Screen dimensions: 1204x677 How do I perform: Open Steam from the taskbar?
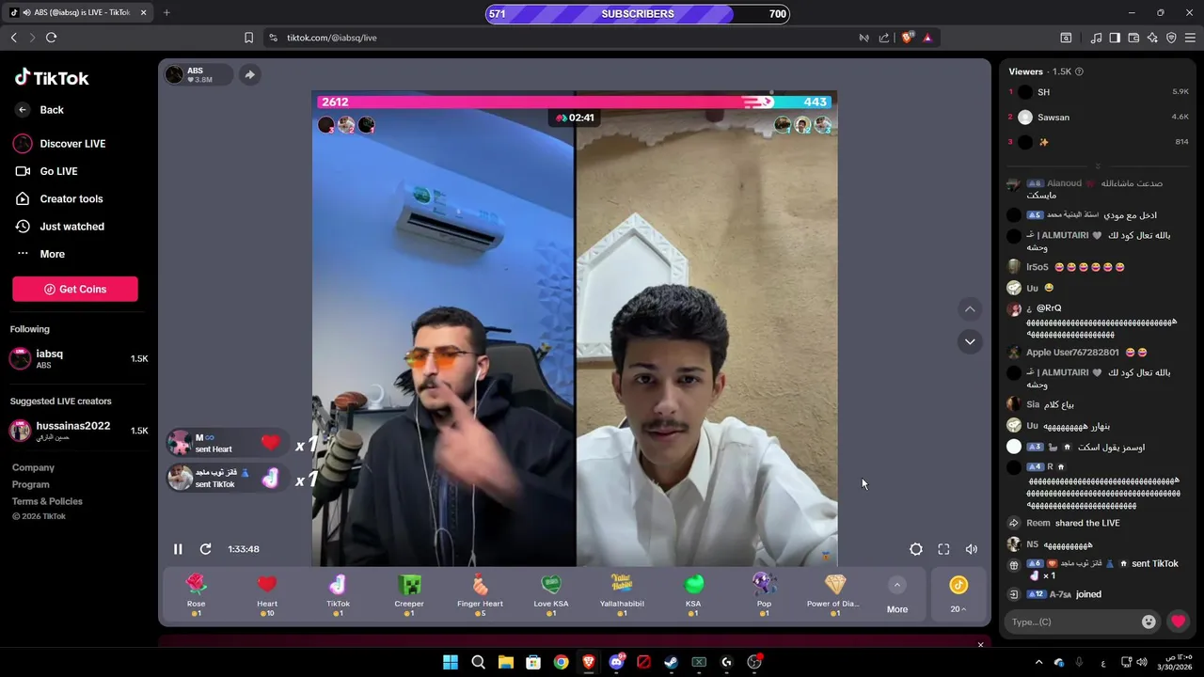[x=671, y=662]
